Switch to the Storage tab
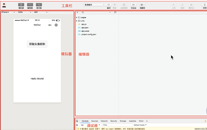 [x=123, y=121]
